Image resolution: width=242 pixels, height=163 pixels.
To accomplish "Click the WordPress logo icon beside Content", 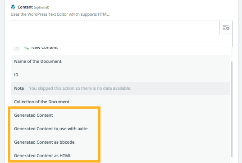I will 13,7.
